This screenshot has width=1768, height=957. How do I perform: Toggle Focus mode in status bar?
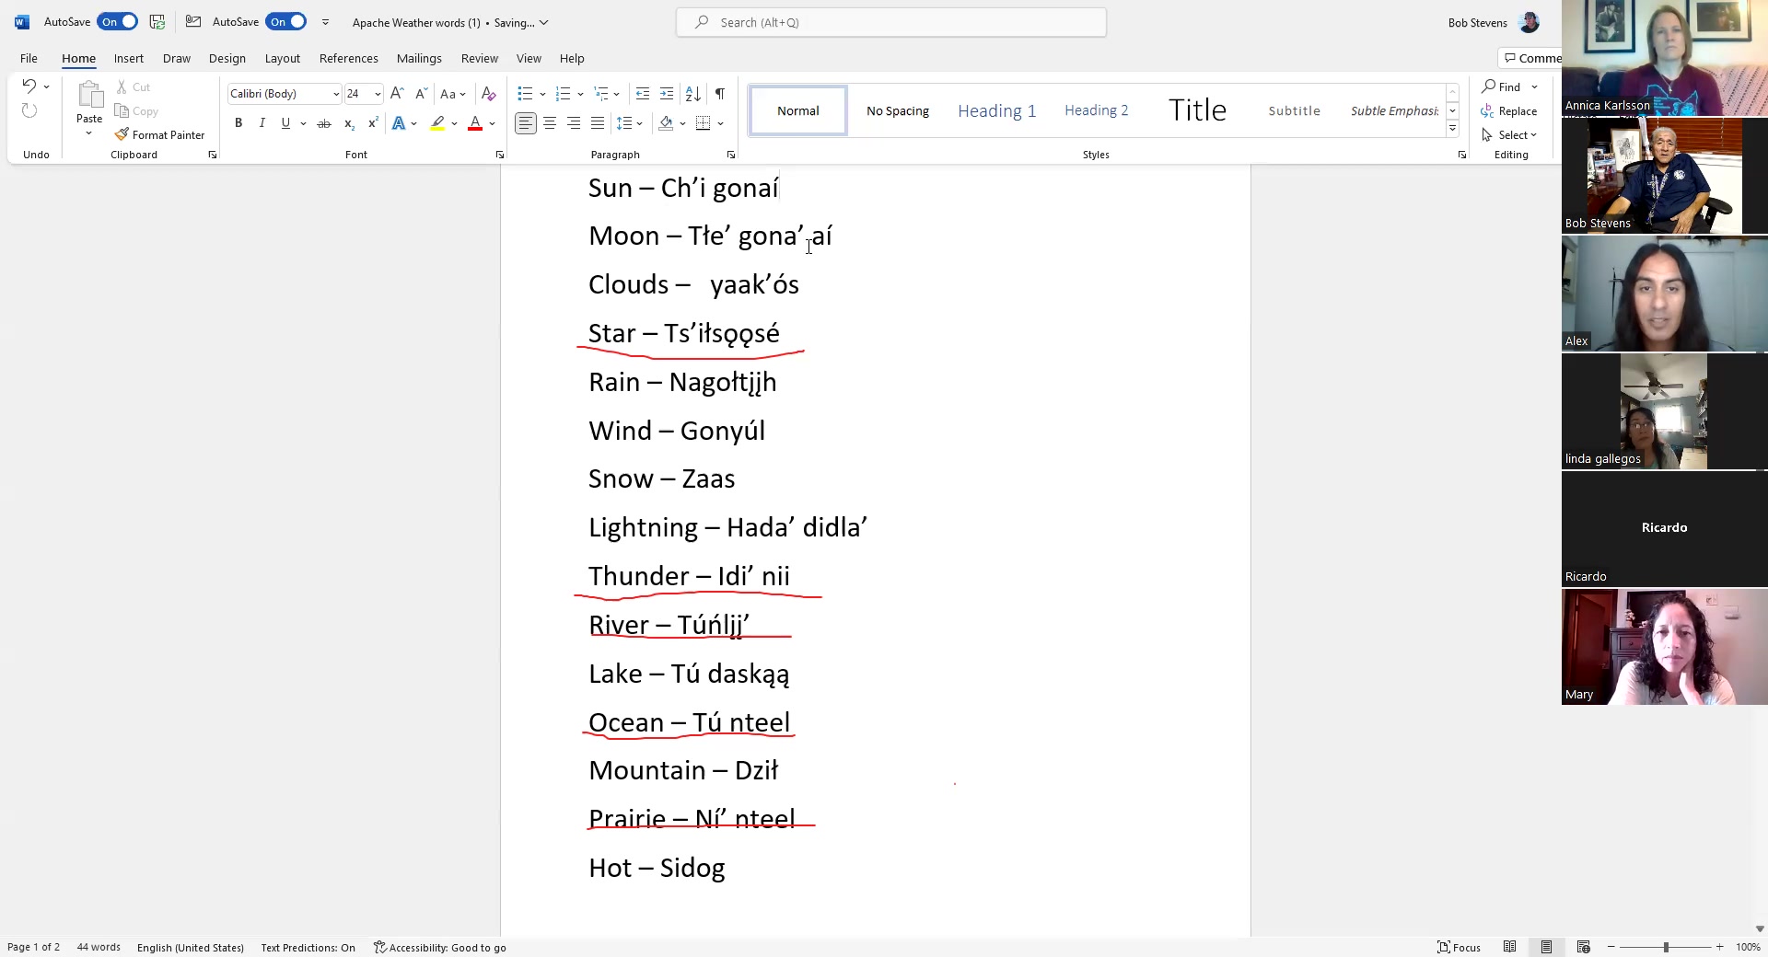1460,947
